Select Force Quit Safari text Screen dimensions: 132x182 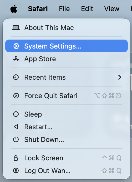[x=51, y=96]
